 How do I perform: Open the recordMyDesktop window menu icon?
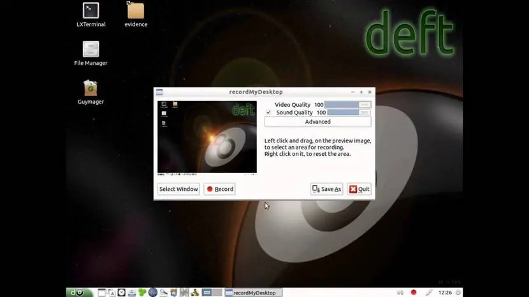click(x=159, y=92)
